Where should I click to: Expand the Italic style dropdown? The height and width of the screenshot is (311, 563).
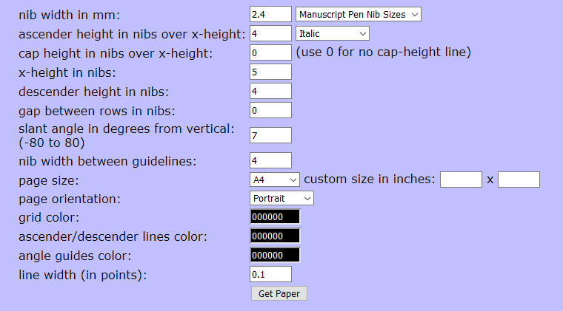coord(332,33)
